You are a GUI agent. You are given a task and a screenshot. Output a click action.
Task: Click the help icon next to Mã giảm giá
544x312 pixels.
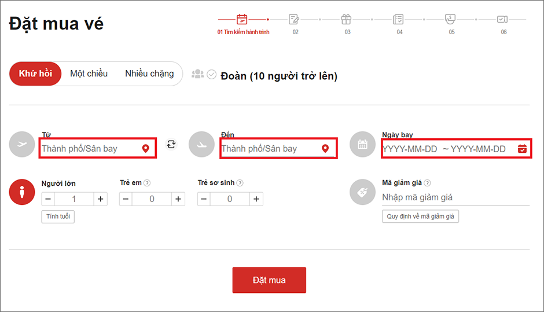428,183
